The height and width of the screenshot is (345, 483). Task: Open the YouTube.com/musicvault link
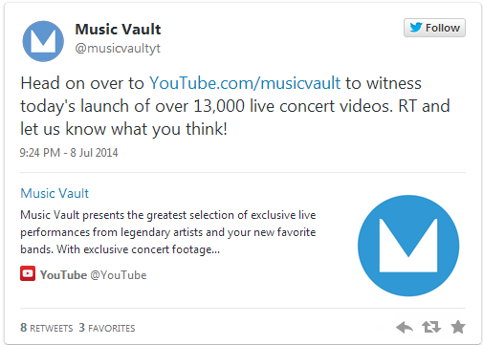(245, 83)
